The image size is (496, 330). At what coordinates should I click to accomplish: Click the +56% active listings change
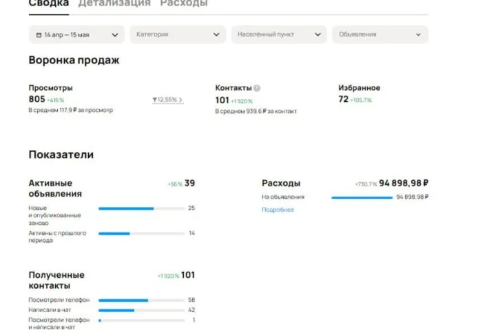click(175, 184)
